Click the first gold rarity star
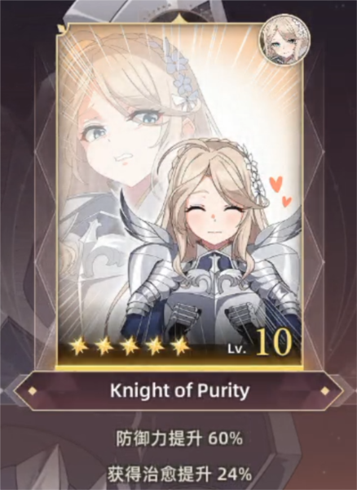The image size is (357, 490). [x=78, y=346]
